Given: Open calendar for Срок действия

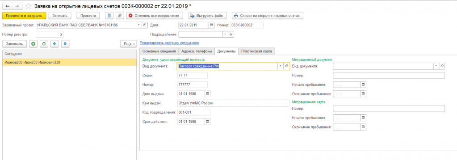Looking at the screenshot, I should [x=208, y=121].
